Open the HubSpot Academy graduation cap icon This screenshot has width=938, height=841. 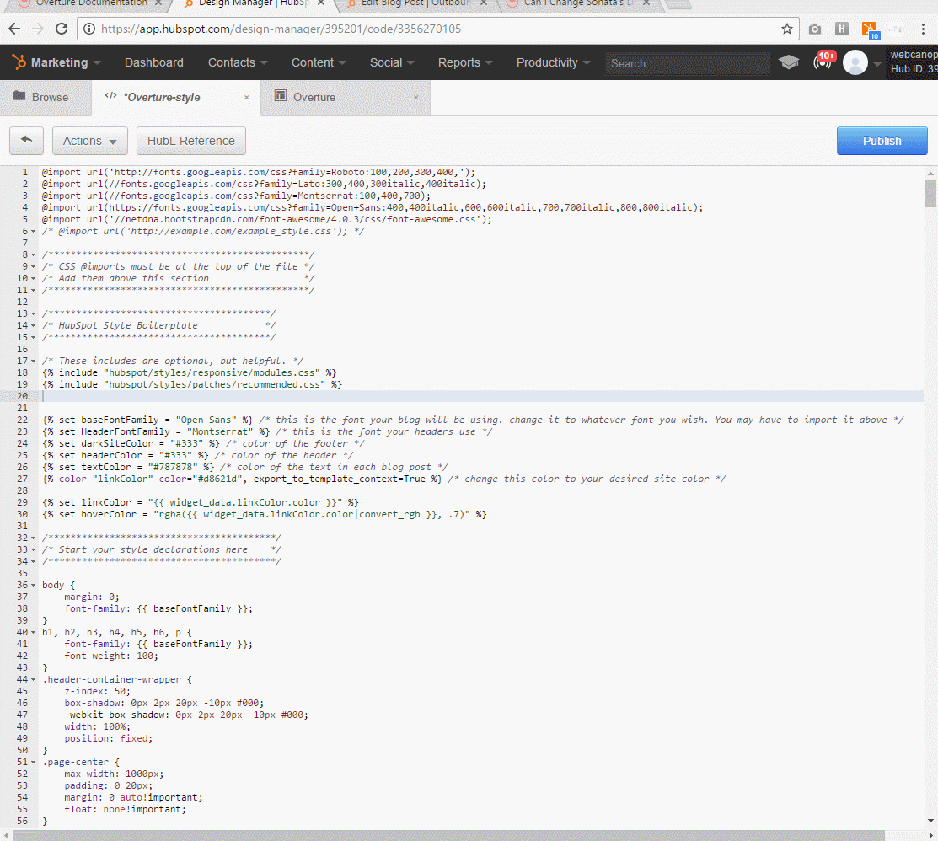coord(789,62)
